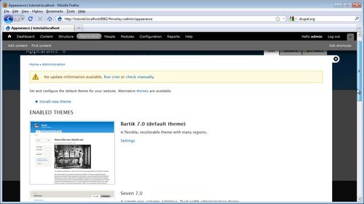Click the scrollbar down arrow
364x204 pixels.
click(359, 199)
